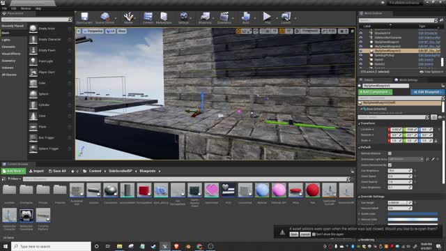
Task: Open the Window menu
Action: coord(26,8)
